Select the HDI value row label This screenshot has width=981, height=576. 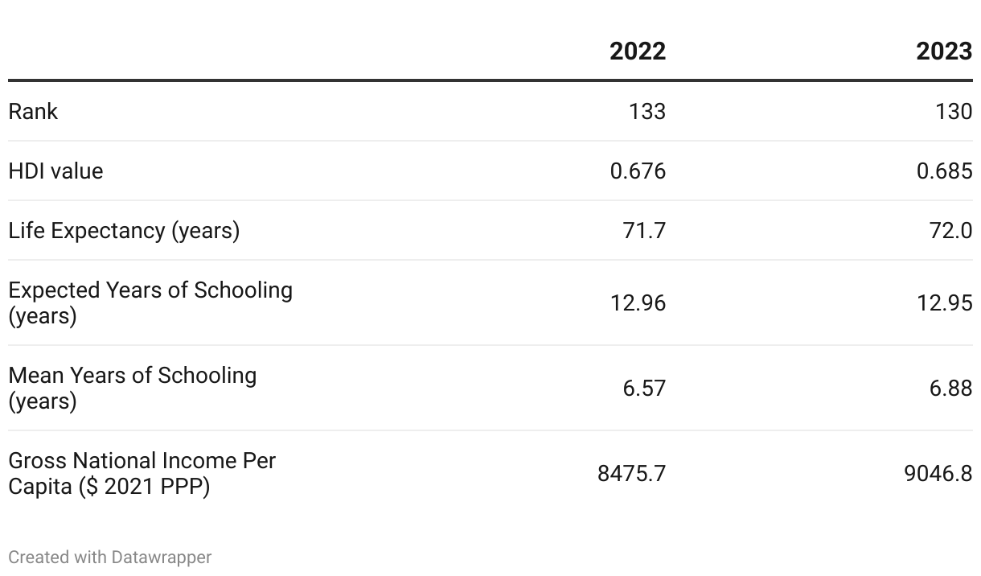click(55, 171)
